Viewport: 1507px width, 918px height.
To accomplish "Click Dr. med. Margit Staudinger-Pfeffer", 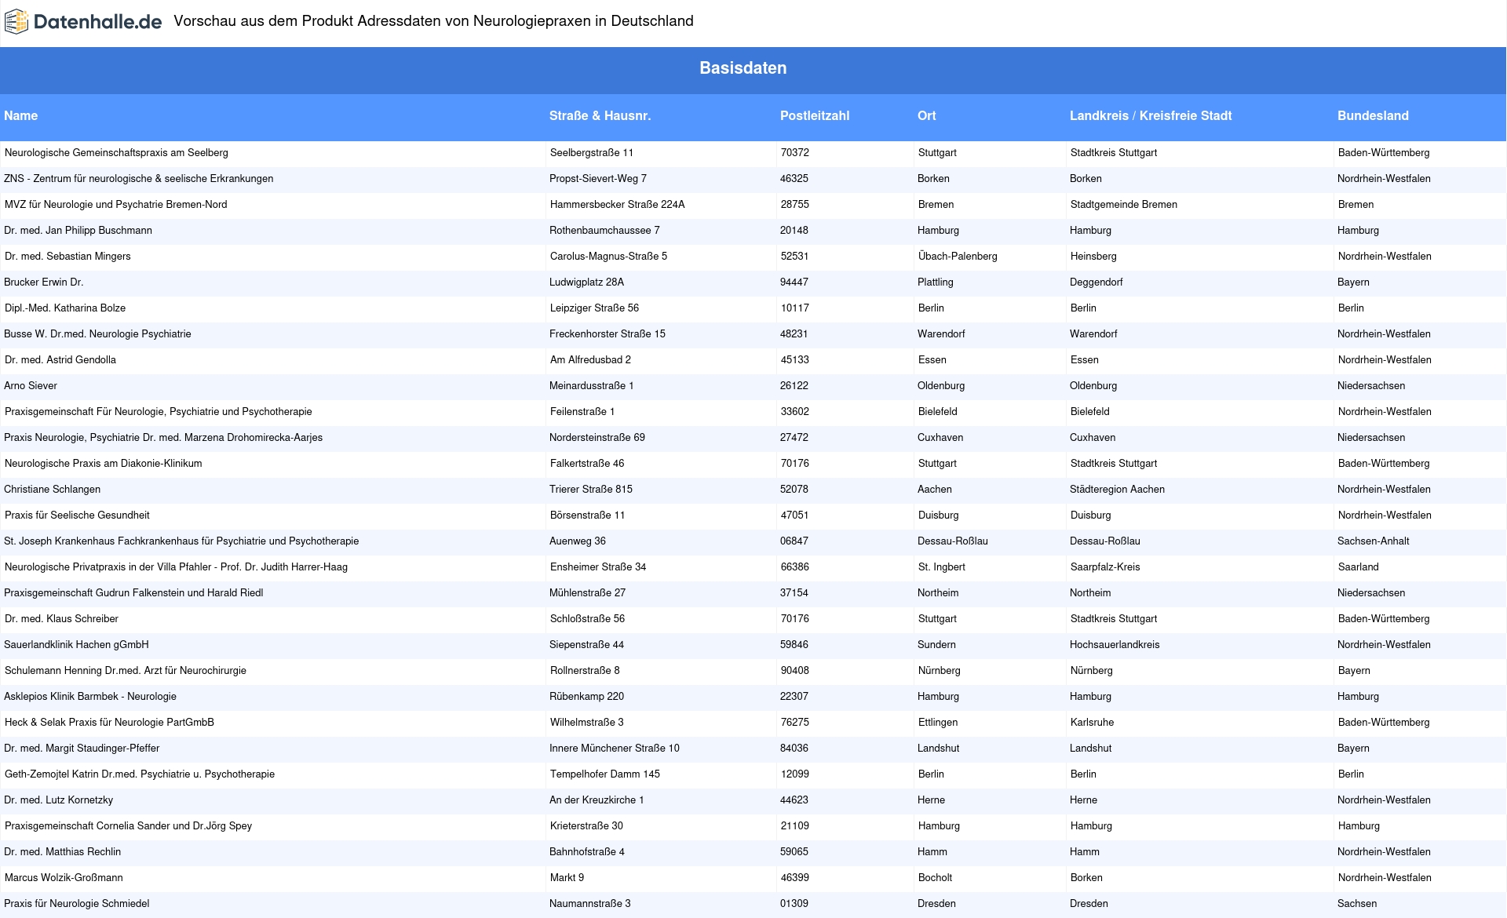I will (x=82, y=749).
